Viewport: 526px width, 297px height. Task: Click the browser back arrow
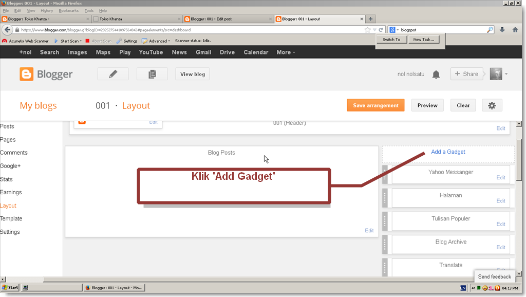[x=7, y=29]
